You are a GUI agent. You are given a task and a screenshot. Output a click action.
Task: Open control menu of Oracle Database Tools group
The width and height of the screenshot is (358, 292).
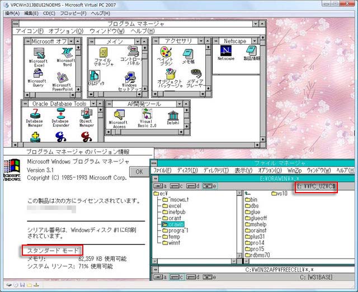25,104
